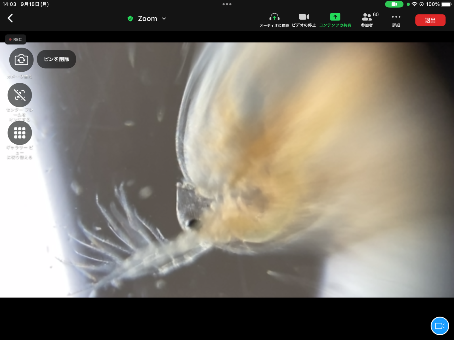Tap the green camera-in-use status pill
This screenshot has width=454, height=340.
click(x=394, y=4)
